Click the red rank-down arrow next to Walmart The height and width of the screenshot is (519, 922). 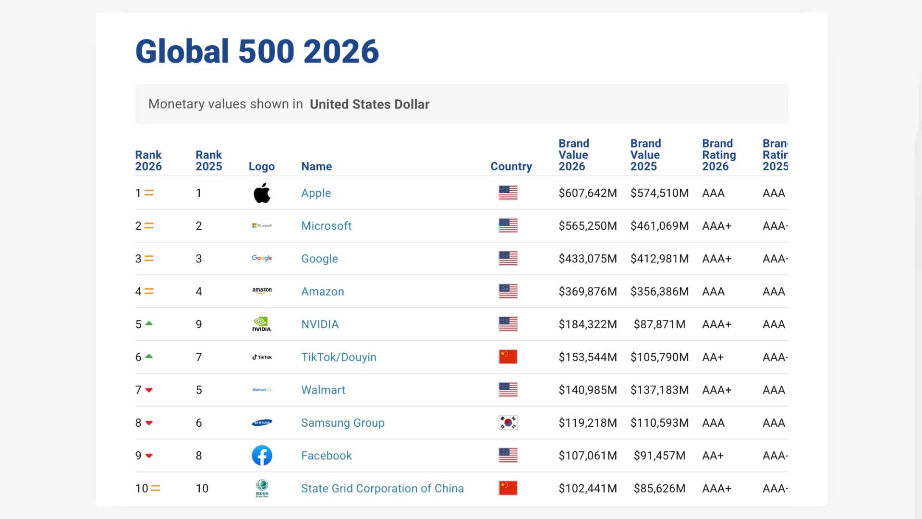tap(150, 390)
